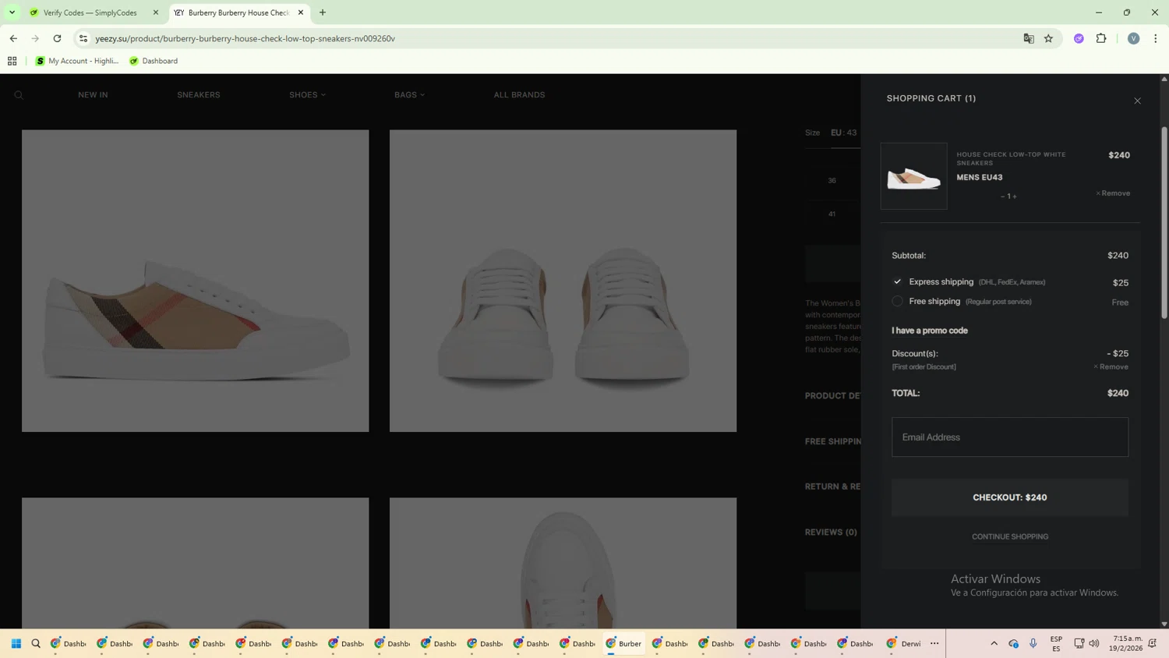The image size is (1169, 658).
Task: Expand the Bags dropdown menu
Action: 409,95
